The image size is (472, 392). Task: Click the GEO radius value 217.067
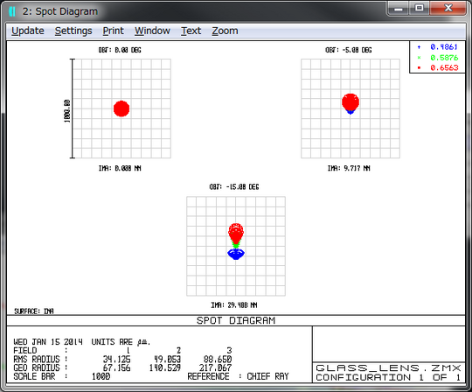(215, 367)
